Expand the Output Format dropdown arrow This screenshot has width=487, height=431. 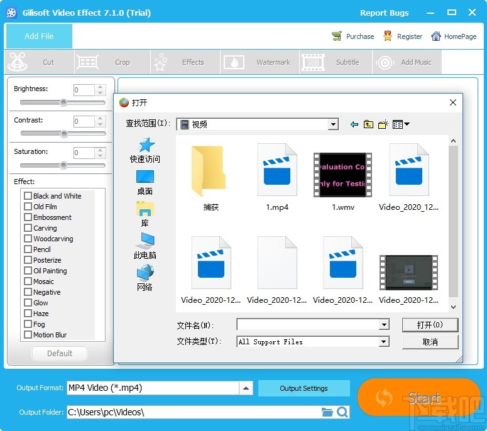[x=246, y=388]
